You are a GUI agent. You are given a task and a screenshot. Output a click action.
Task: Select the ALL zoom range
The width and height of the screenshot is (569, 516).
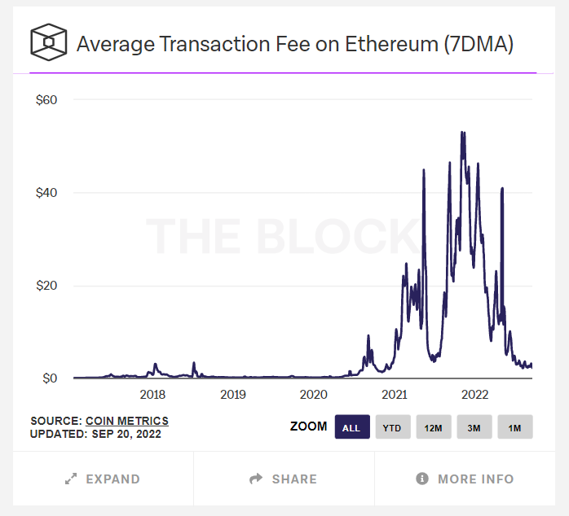(x=352, y=427)
